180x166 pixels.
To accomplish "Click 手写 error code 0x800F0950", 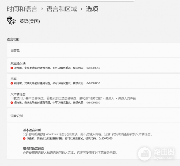I will [x=93, y=83].
